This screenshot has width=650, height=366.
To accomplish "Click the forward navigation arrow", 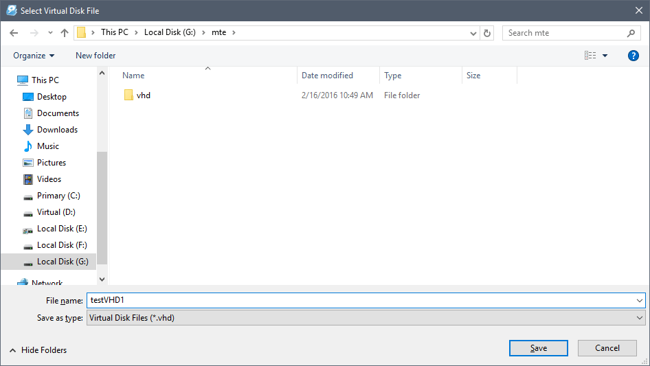I will (x=34, y=33).
